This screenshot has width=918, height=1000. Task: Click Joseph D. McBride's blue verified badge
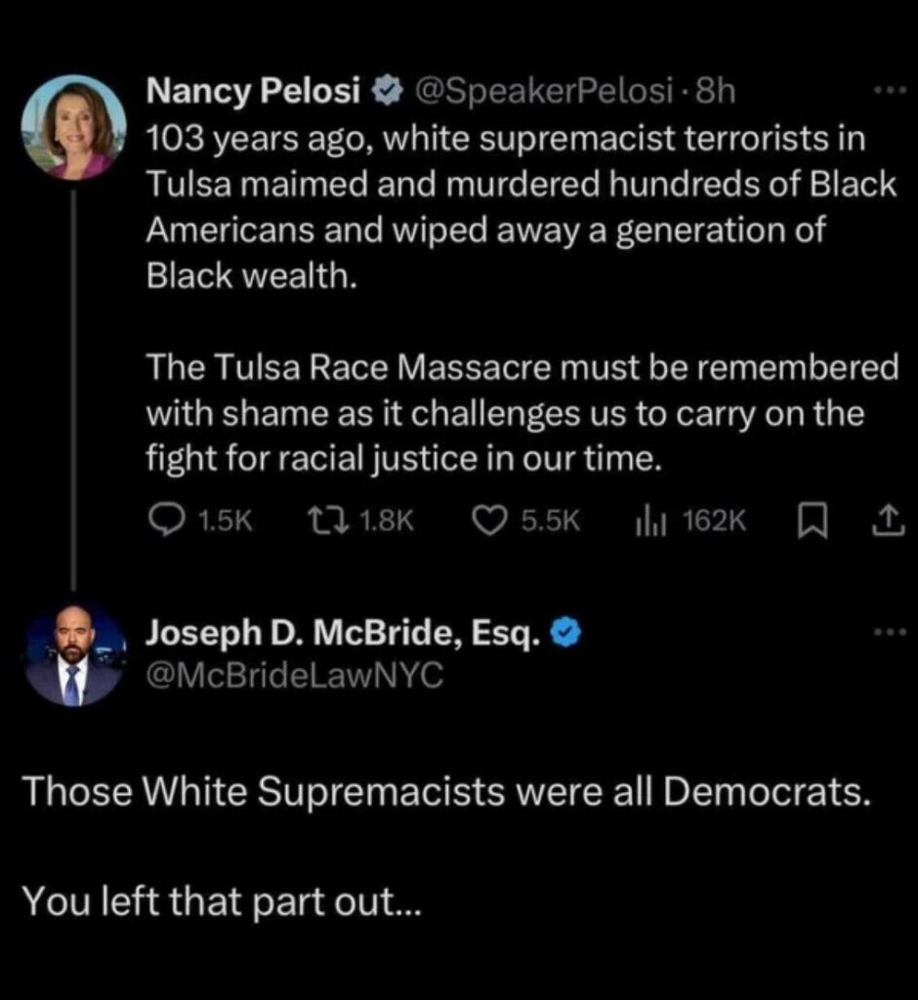(x=566, y=635)
